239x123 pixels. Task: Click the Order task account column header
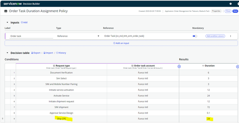[143, 67]
